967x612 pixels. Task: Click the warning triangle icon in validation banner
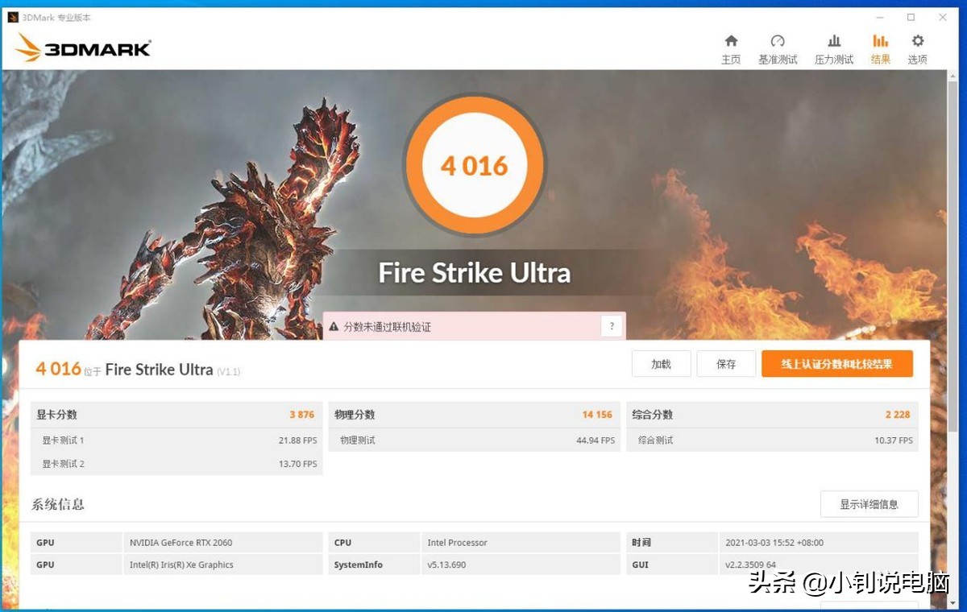(x=334, y=327)
